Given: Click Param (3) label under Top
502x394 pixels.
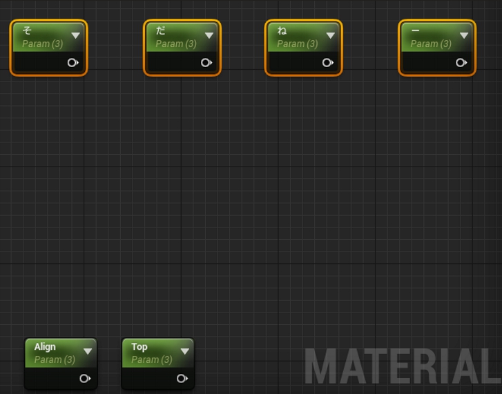Looking at the screenshot, I should (152, 359).
